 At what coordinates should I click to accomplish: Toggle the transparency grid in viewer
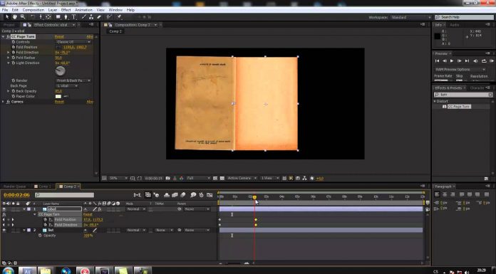(x=222, y=178)
